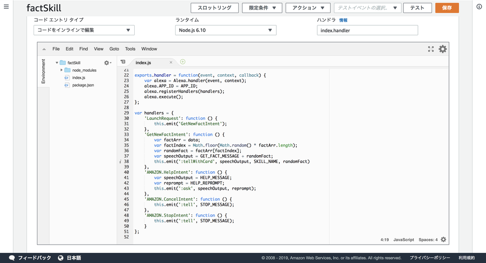Click the info circle icon at top right
Screen dimensions: 486x263
pyautogui.click(x=479, y=7)
